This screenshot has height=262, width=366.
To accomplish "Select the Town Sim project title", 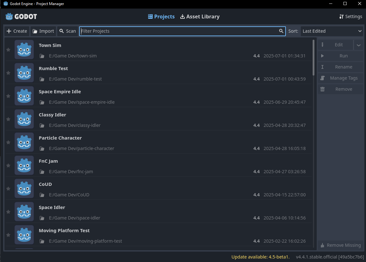I will tap(50, 45).
